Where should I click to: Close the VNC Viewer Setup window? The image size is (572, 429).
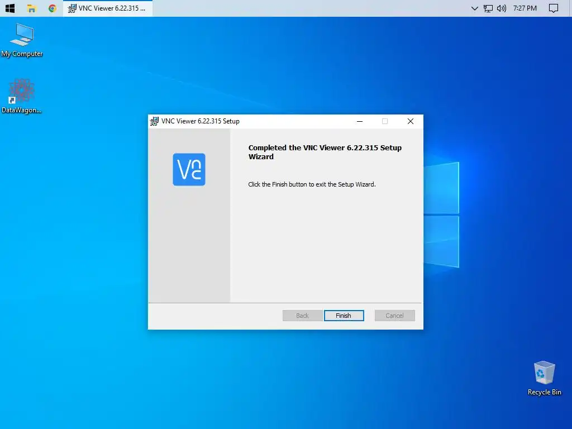click(x=411, y=121)
